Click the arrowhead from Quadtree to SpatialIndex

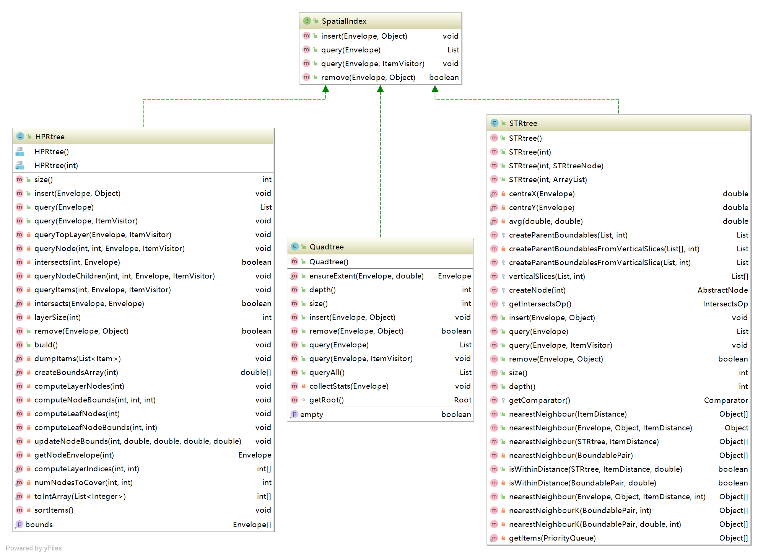click(380, 89)
